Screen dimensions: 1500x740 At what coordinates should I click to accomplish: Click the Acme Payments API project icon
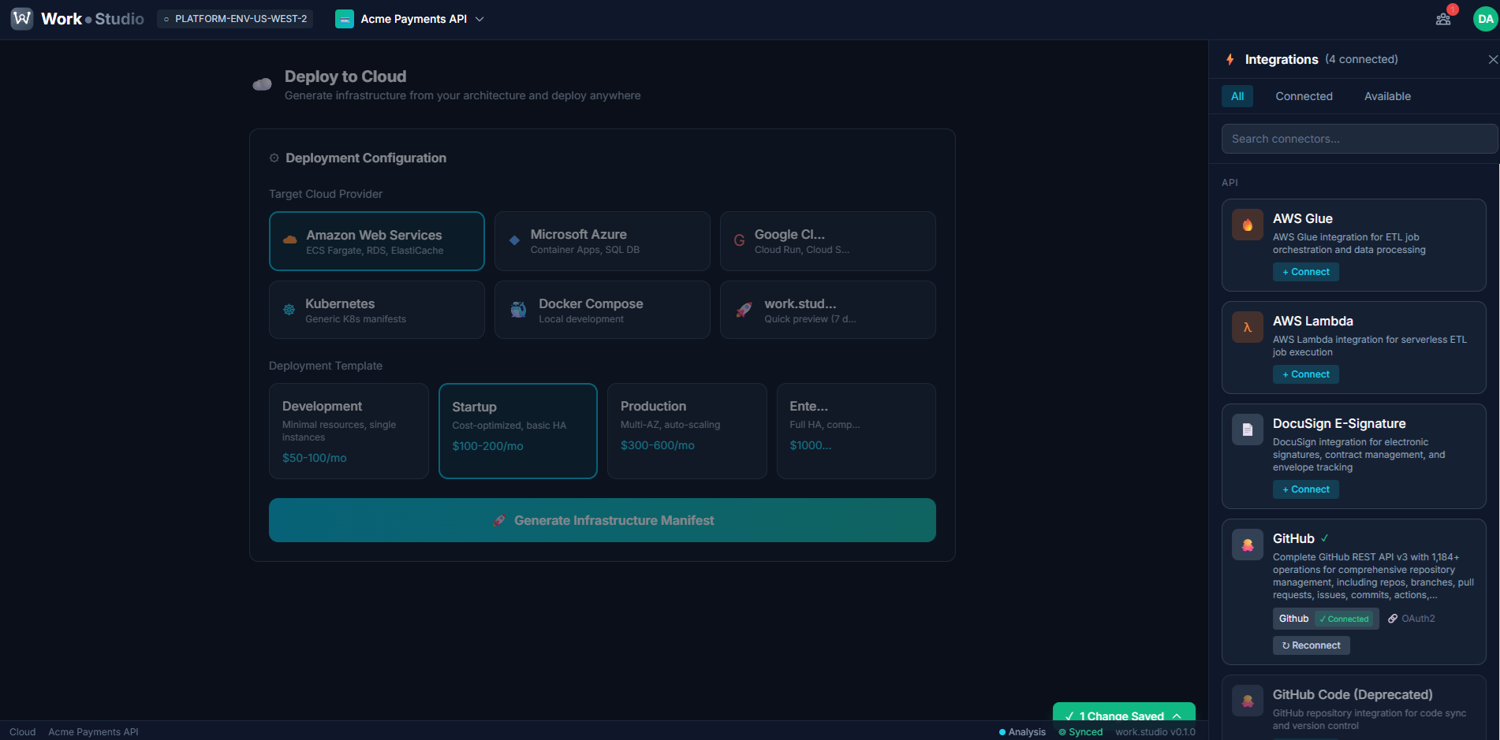tap(345, 19)
